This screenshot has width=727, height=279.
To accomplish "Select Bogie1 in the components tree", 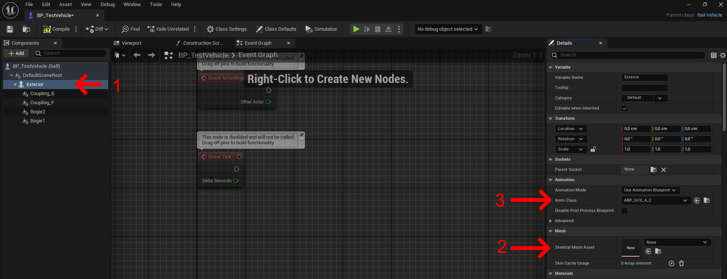I will pos(38,121).
